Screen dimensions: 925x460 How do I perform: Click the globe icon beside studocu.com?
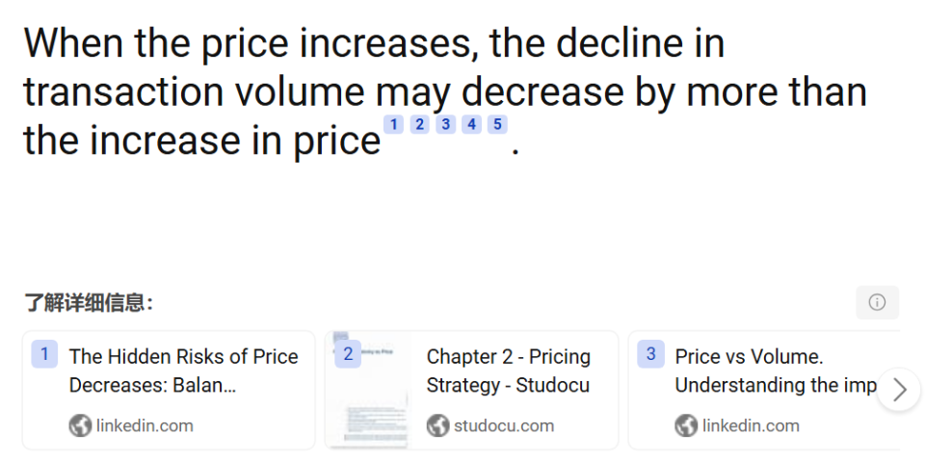coord(438,425)
